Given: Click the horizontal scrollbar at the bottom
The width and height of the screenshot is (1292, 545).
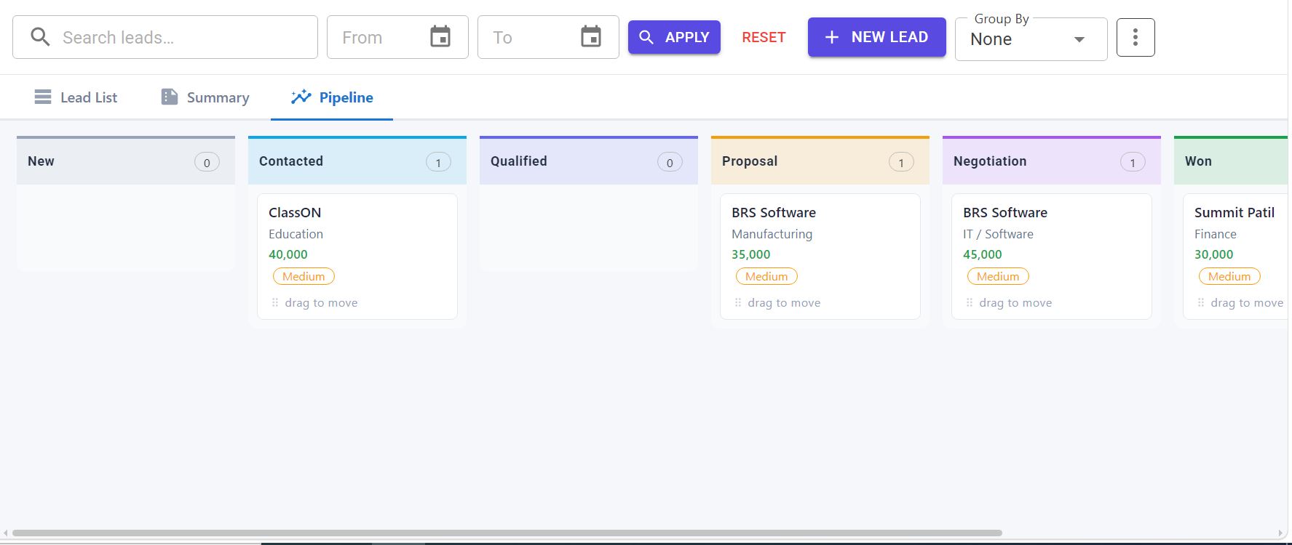Looking at the screenshot, I should 507,533.
